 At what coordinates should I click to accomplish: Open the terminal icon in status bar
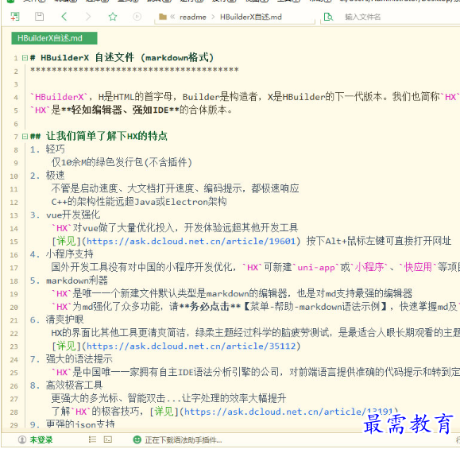(108, 439)
